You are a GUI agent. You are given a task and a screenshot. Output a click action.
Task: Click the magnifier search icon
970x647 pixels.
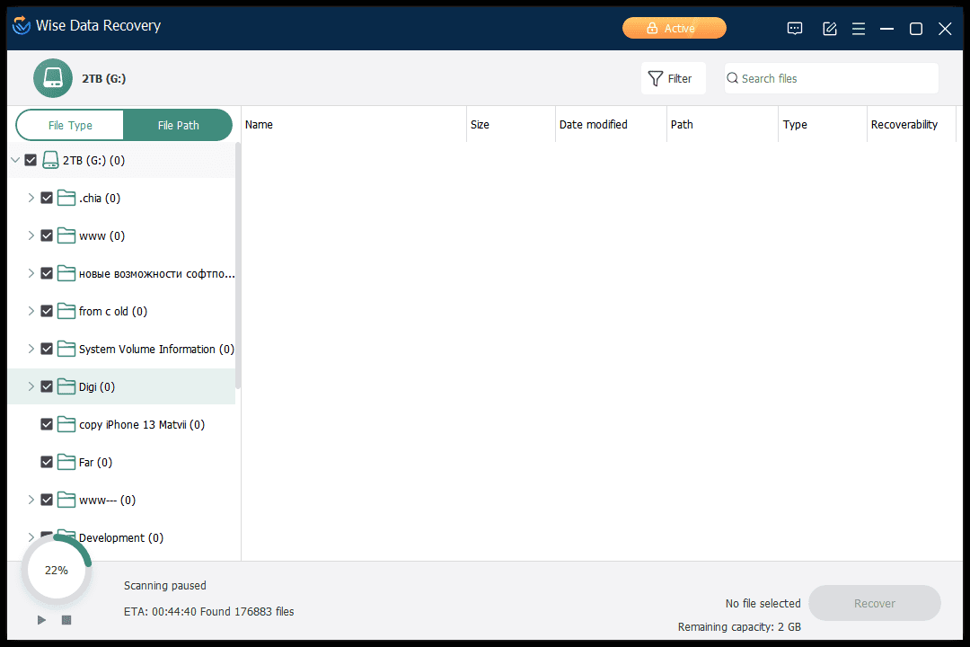(733, 78)
